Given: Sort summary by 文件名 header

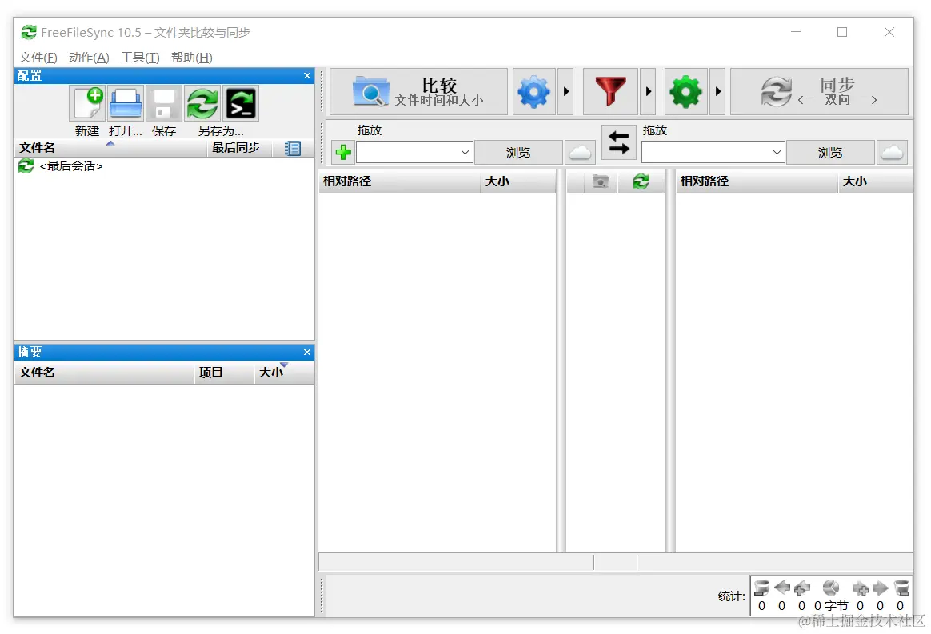Looking at the screenshot, I should click(105, 373).
